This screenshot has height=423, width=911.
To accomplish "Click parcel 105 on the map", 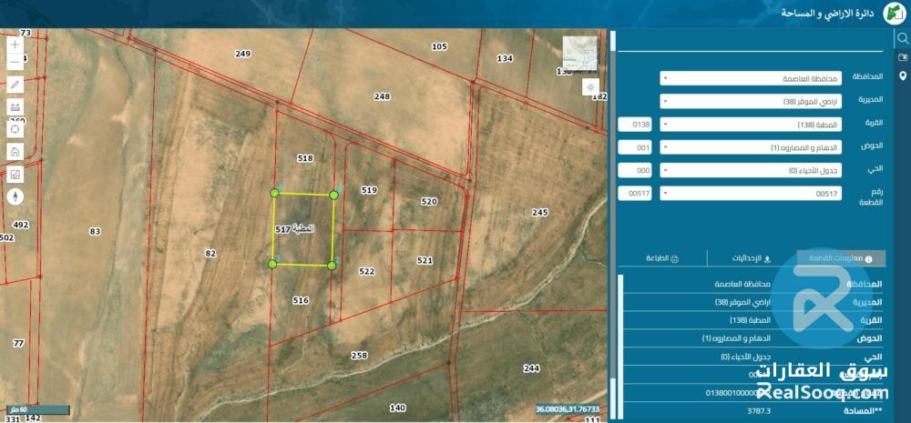I will pyautogui.click(x=440, y=46).
